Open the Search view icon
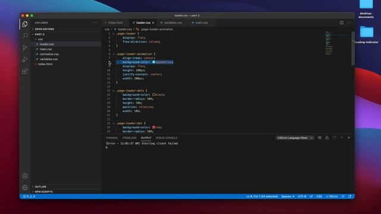Viewport: 381px width, 214px height. click(x=25, y=36)
